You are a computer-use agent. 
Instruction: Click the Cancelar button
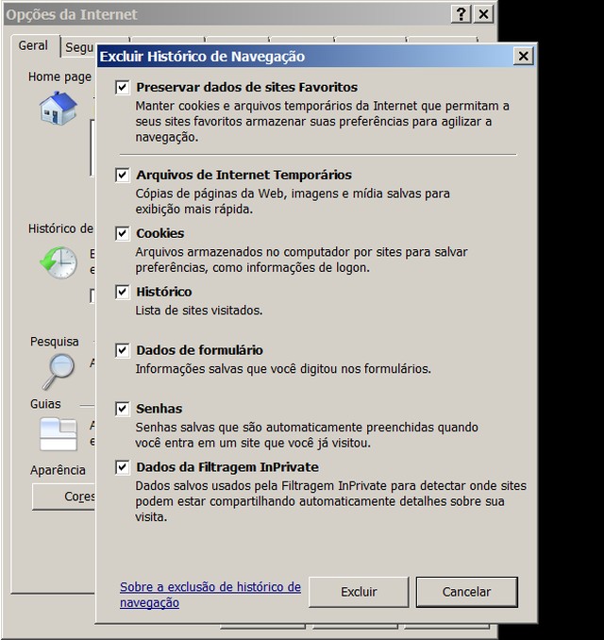467,592
